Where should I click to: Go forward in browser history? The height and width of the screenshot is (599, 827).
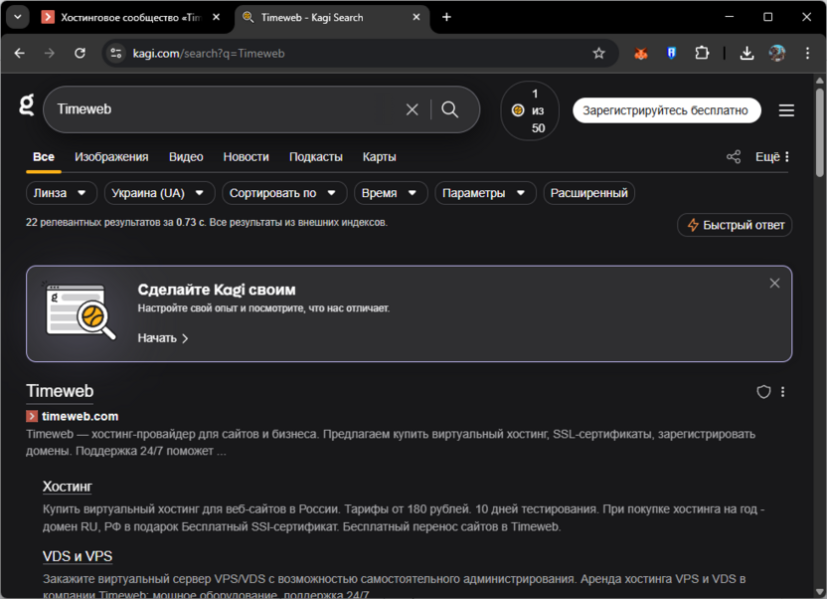pyautogui.click(x=50, y=54)
